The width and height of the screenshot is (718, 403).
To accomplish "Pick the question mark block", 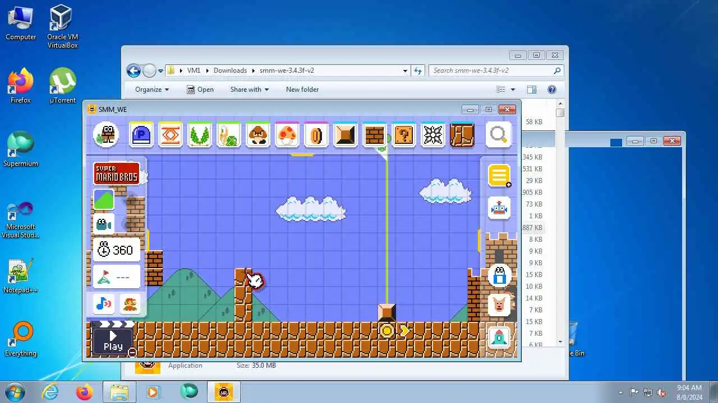I will click(404, 135).
